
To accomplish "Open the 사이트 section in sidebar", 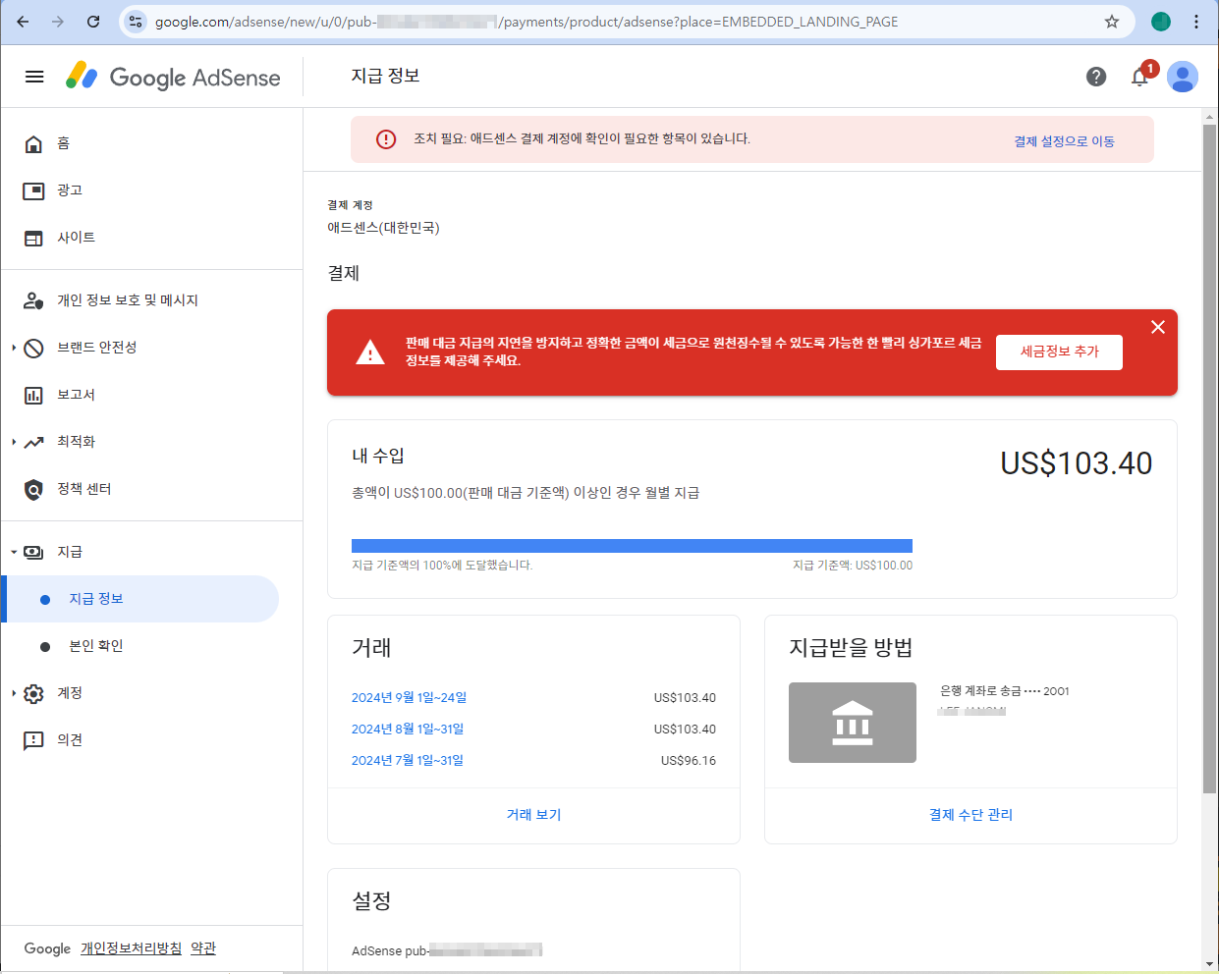I will (34, 237).
